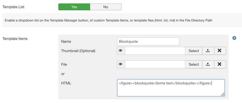The width and height of the screenshot is (242, 103).
Task: Click the File field label
Action: 64,64
